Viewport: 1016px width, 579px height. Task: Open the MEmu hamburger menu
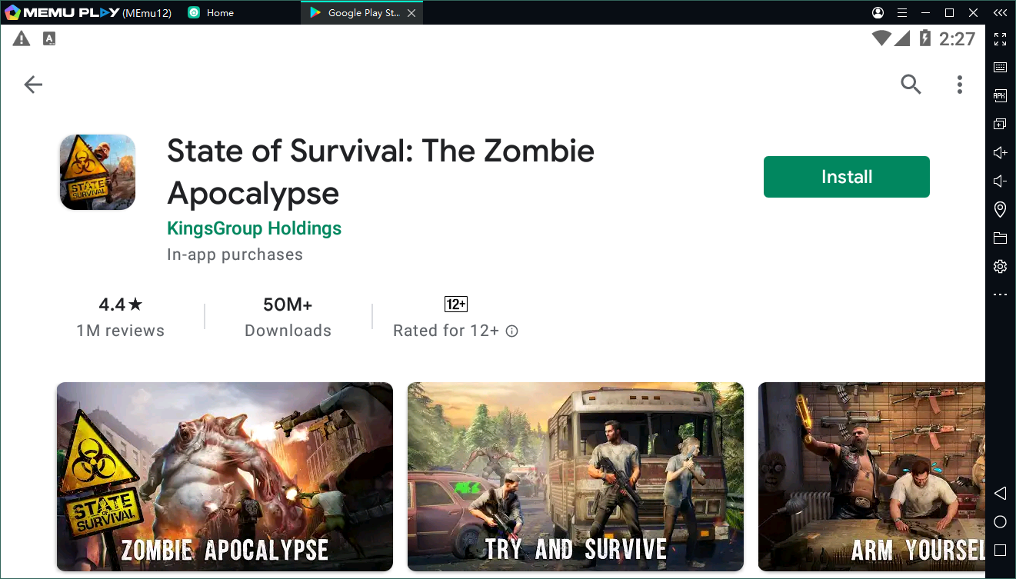pyautogui.click(x=902, y=13)
